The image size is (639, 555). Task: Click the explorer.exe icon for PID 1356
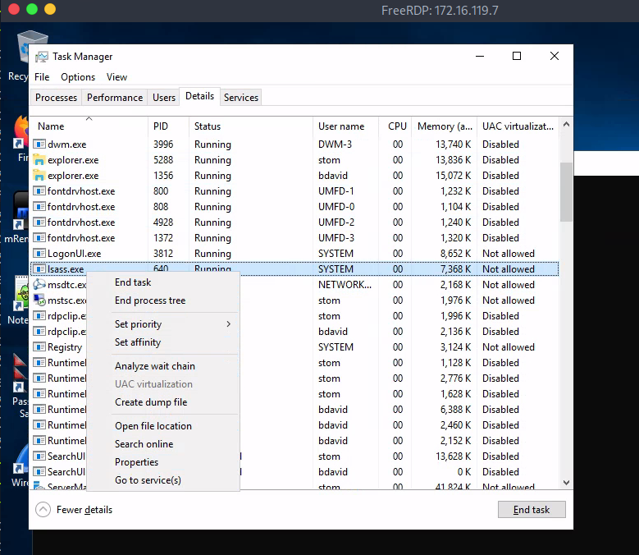(x=39, y=176)
